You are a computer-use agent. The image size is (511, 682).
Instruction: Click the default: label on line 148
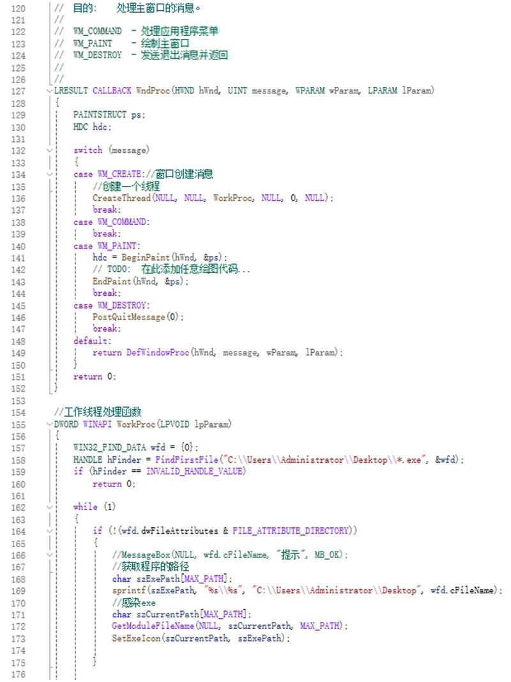[92, 341]
